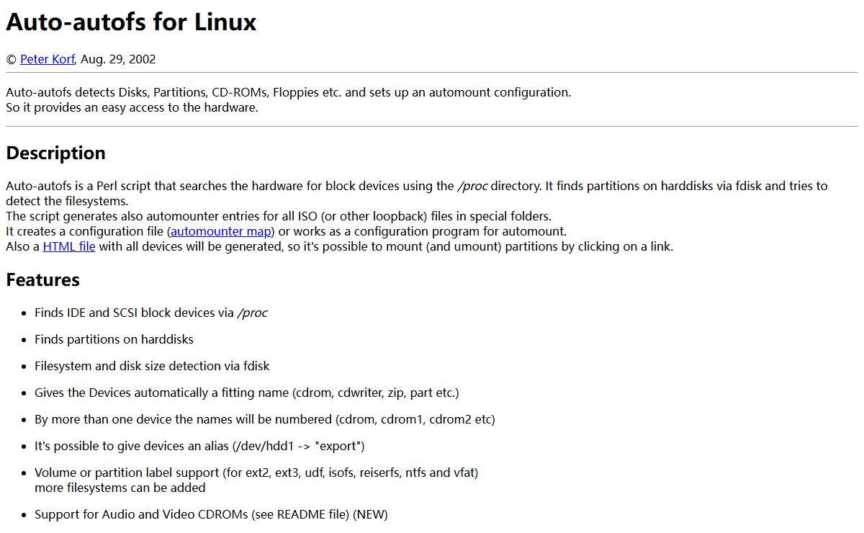Click the copyright symbol before Peter Korf
The image size is (864, 533).
[11, 59]
